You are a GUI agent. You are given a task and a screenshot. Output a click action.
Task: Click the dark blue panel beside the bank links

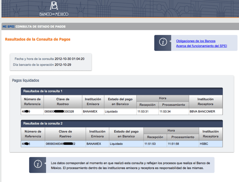(163, 43)
